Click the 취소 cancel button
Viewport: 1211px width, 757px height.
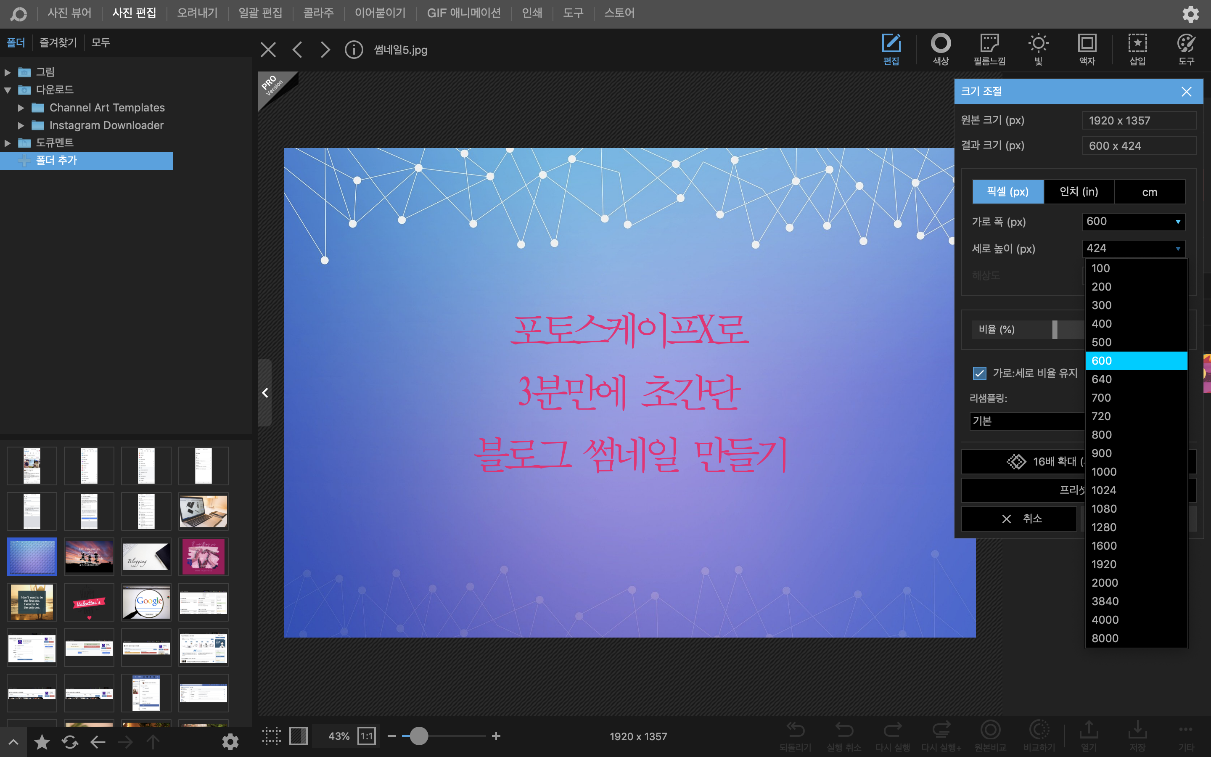tap(1019, 519)
